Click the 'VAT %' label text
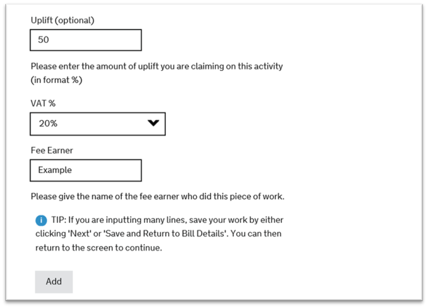 [x=44, y=104]
